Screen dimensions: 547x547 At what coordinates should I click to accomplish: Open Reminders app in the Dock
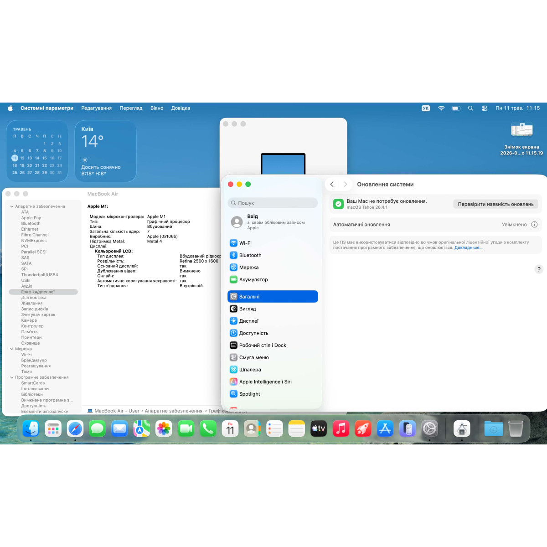click(274, 428)
